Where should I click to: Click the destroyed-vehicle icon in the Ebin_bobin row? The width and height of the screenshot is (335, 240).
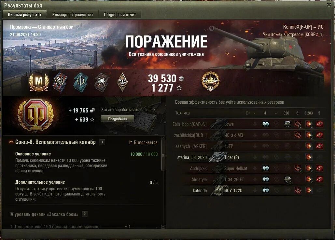point(320,124)
